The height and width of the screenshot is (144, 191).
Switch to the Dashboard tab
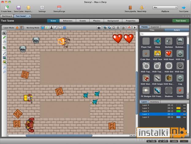[x=7, y=16]
